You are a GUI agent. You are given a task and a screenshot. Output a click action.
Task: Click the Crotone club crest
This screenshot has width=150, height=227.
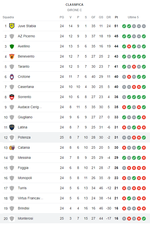(x=12, y=77)
